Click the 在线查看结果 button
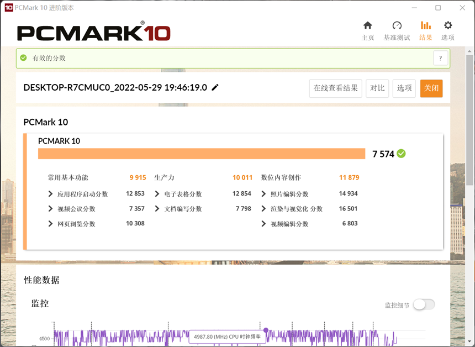 335,88
